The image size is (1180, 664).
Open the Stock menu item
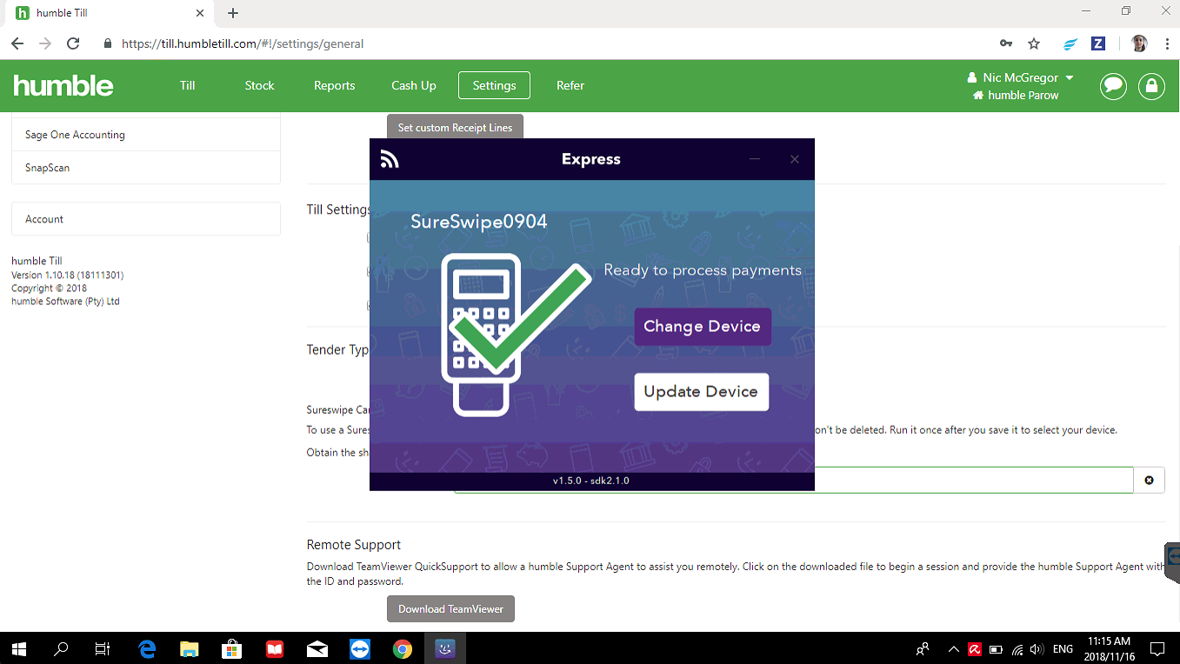click(x=259, y=85)
